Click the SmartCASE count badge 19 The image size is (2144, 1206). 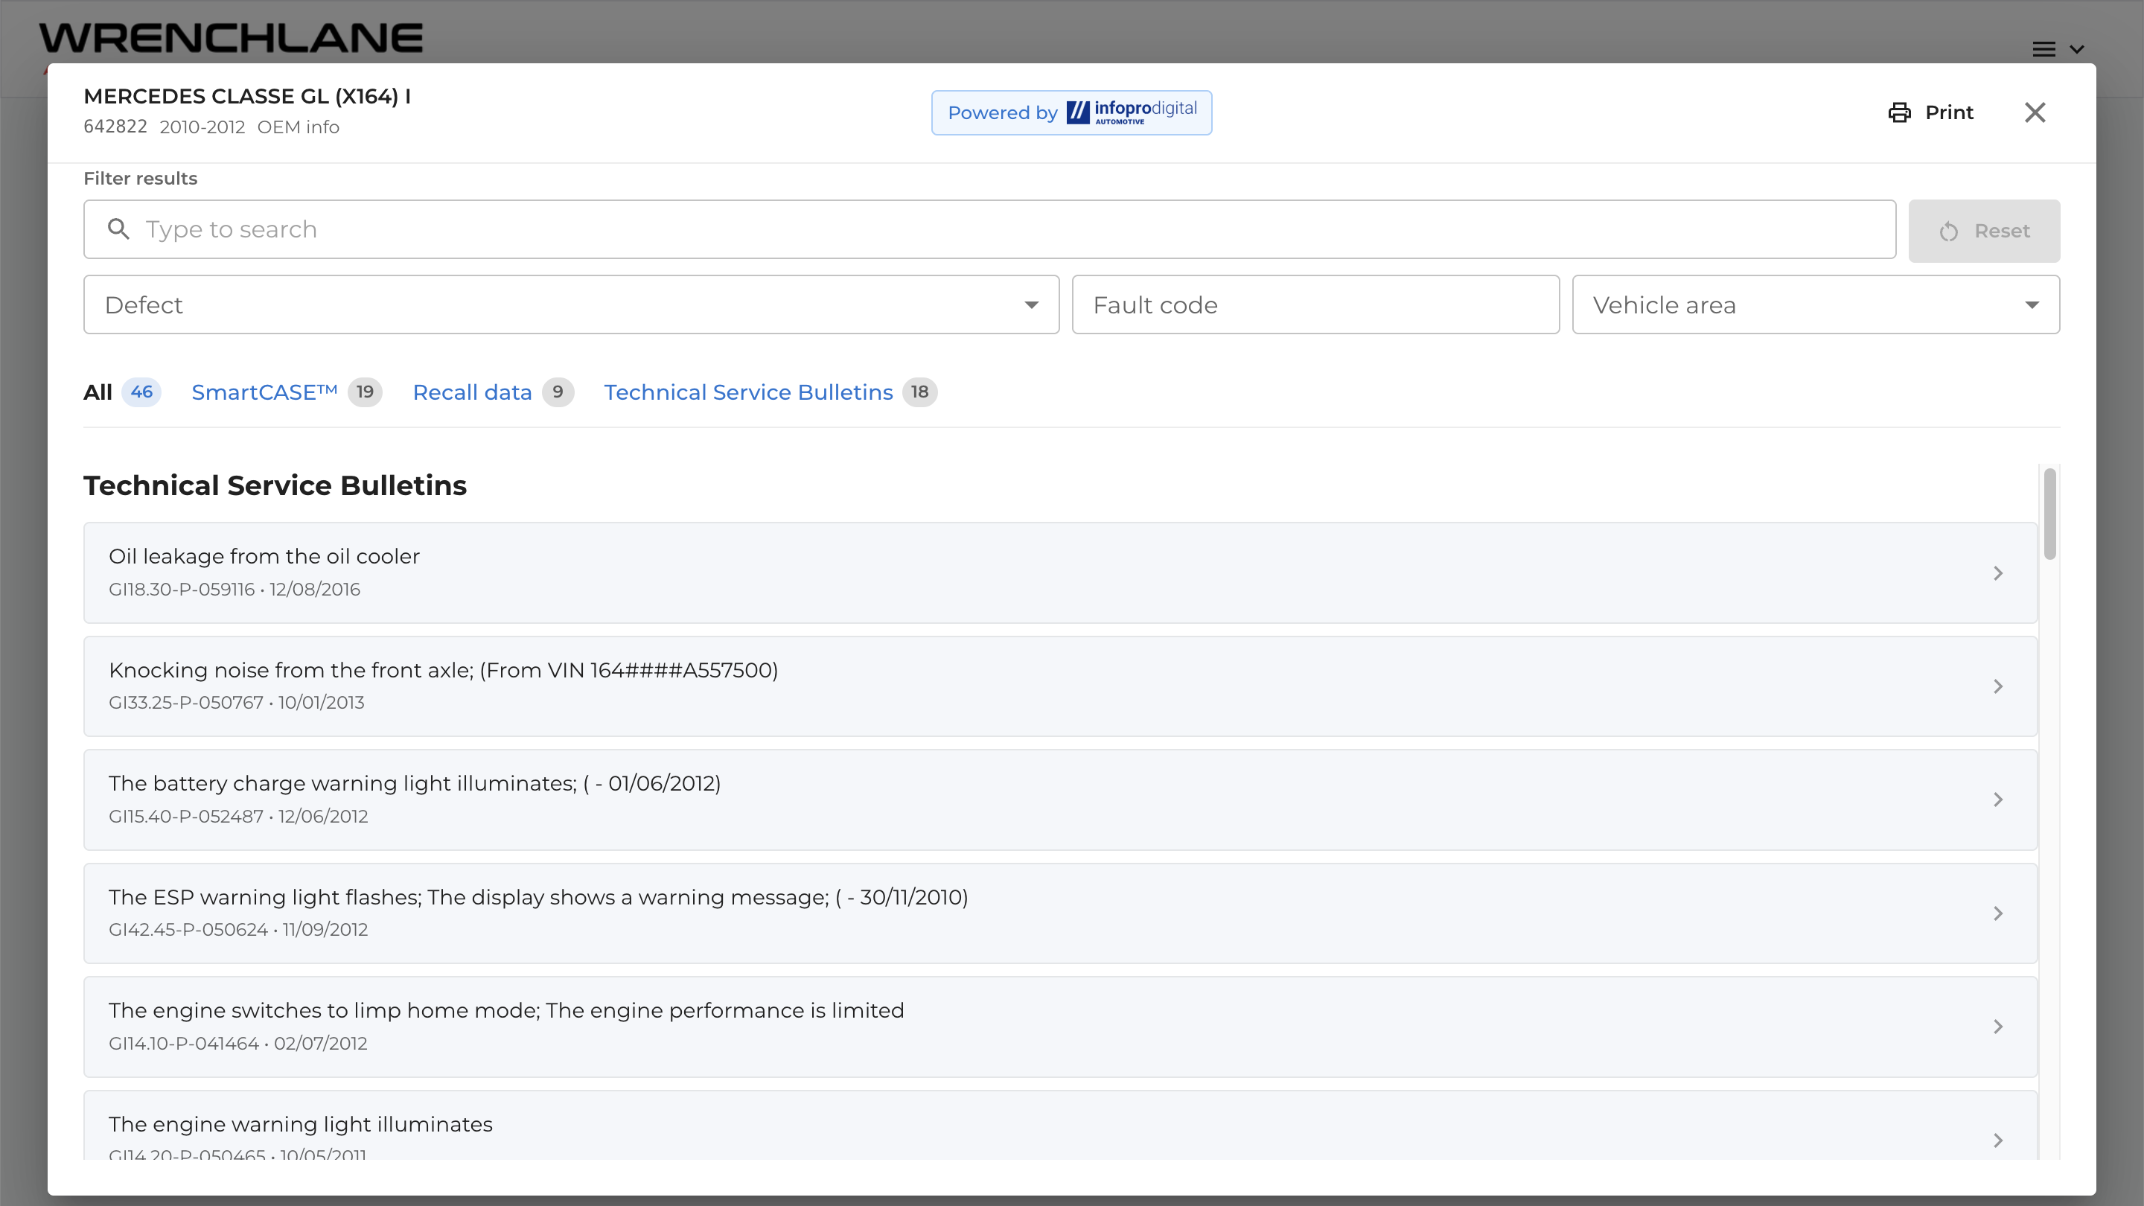pyautogui.click(x=365, y=392)
